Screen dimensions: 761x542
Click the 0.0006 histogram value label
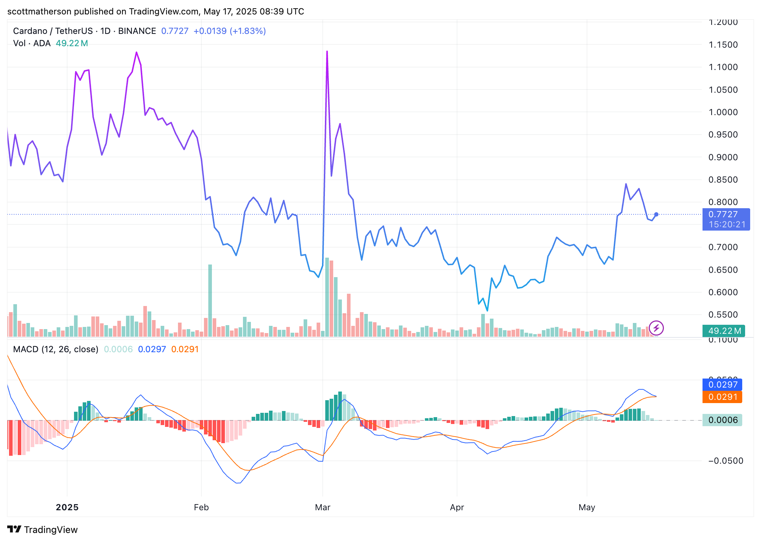[x=722, y=420]
